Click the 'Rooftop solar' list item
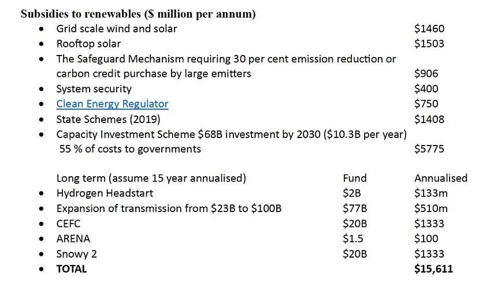This screenshot has width=490, height=290. point(88,43)
